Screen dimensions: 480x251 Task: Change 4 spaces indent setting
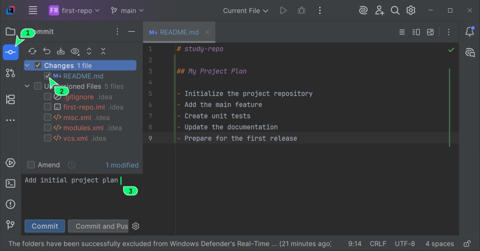[x=440, y=244]
